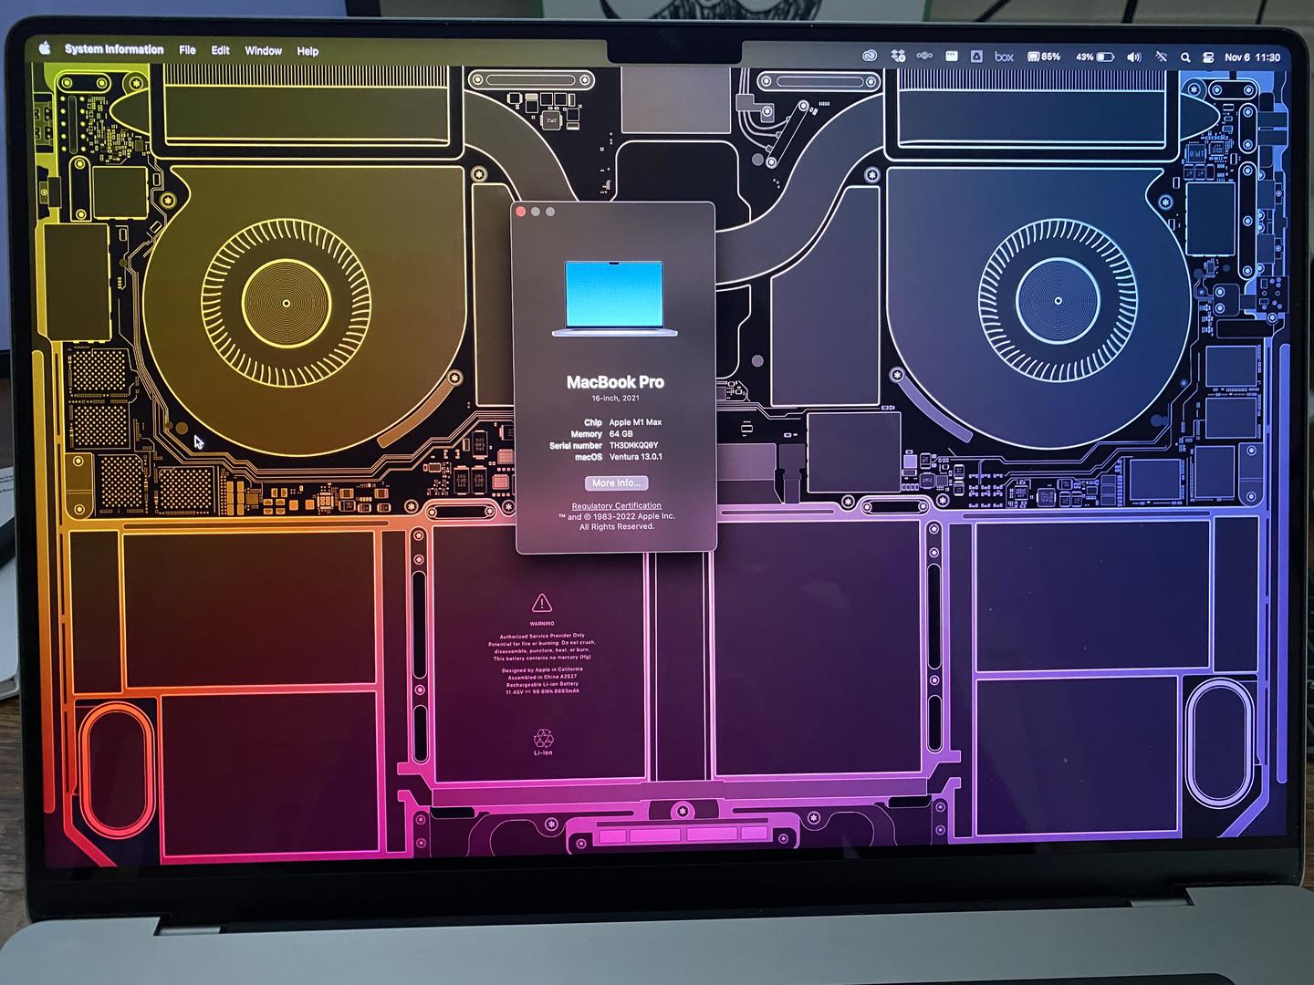The height and width of the screenshot is (985, 1314).
Task: Open the volume control in menu bar
Action: click(x=1134, y=57)
